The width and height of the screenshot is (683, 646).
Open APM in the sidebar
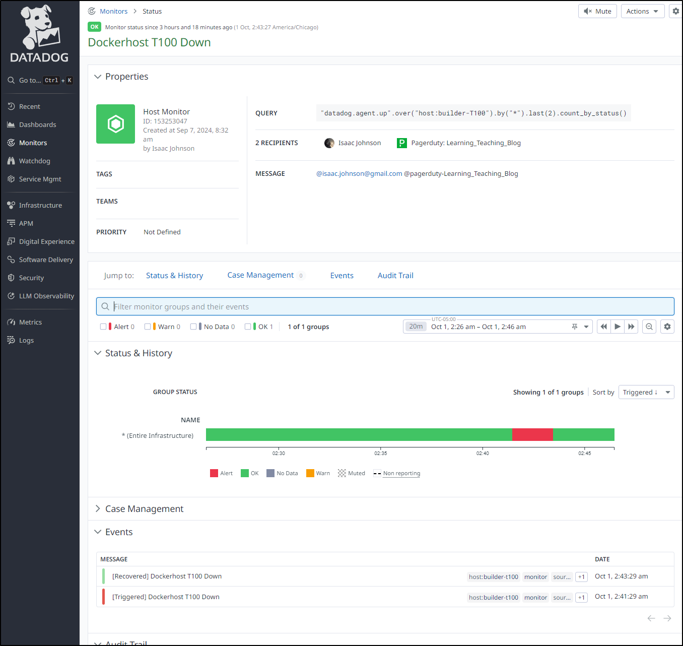(x=26, y=223)
